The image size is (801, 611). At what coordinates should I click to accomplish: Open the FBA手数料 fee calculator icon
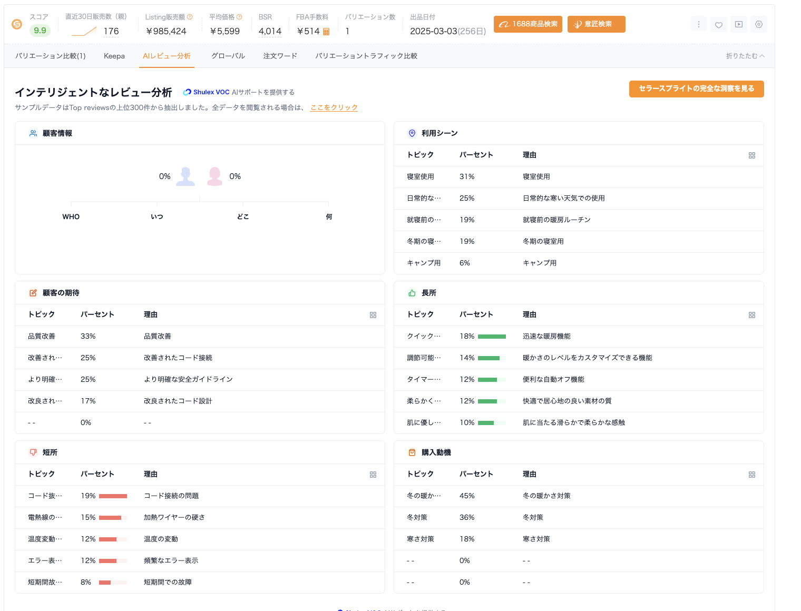pos(326,32)
